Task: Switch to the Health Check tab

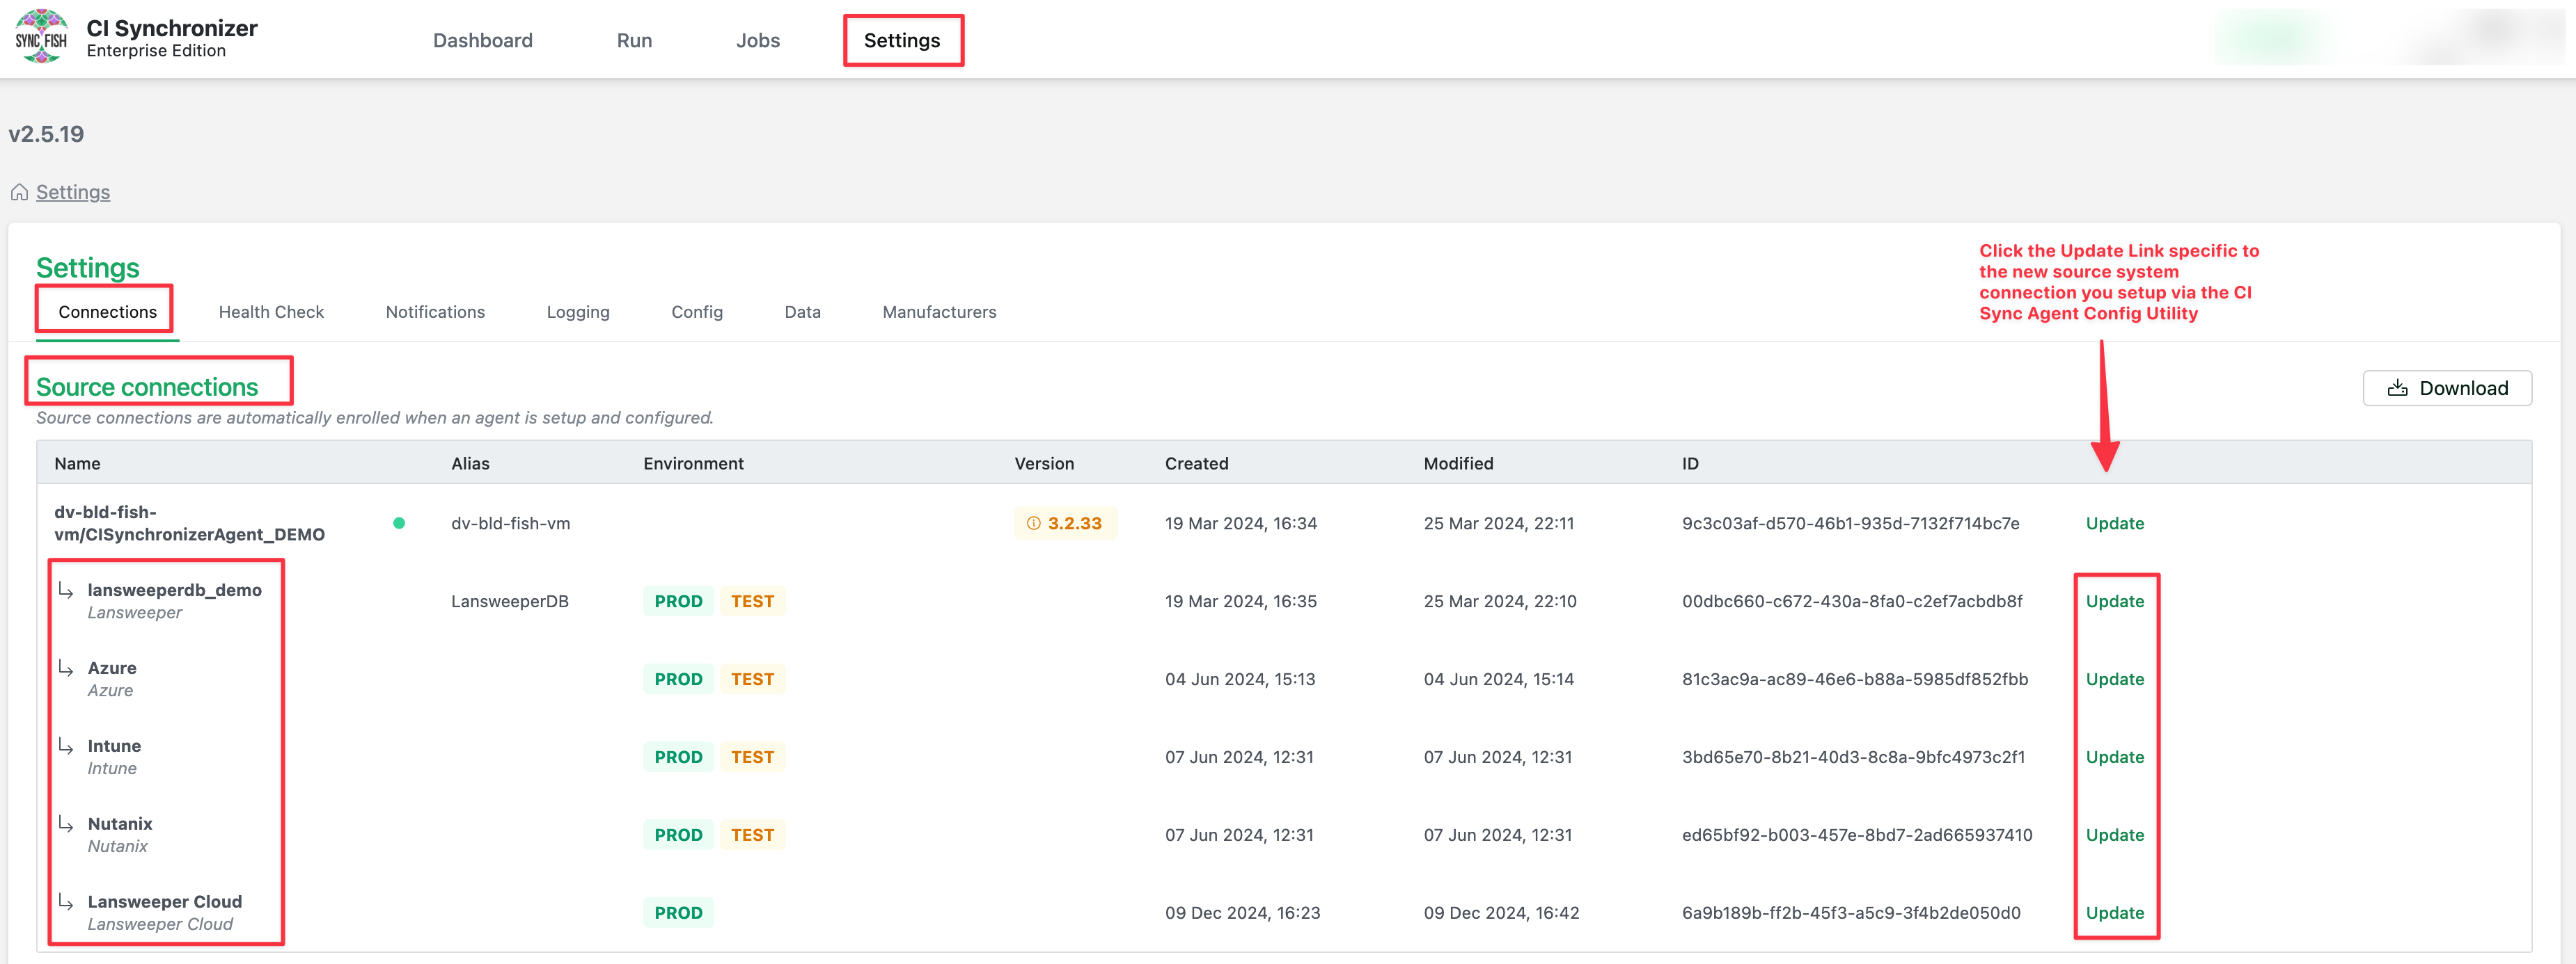Action: [x=271, y=312]
